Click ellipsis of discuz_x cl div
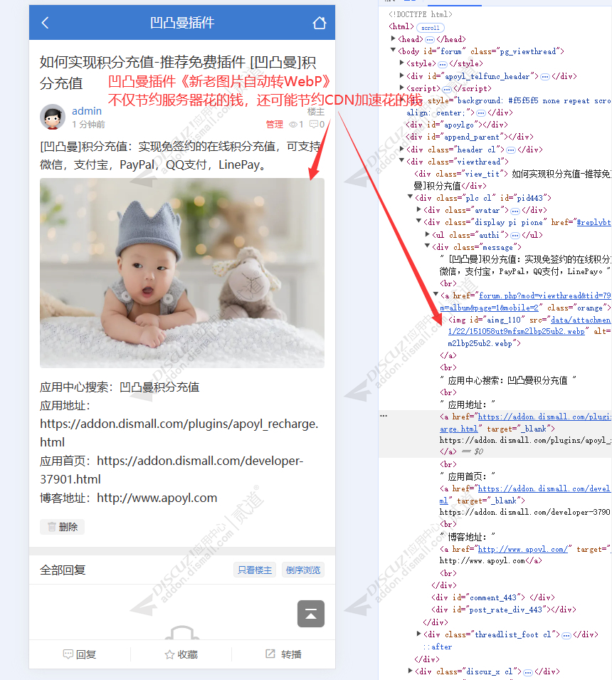The height and width of the screenshot is (680, 612). pos(528,672)
